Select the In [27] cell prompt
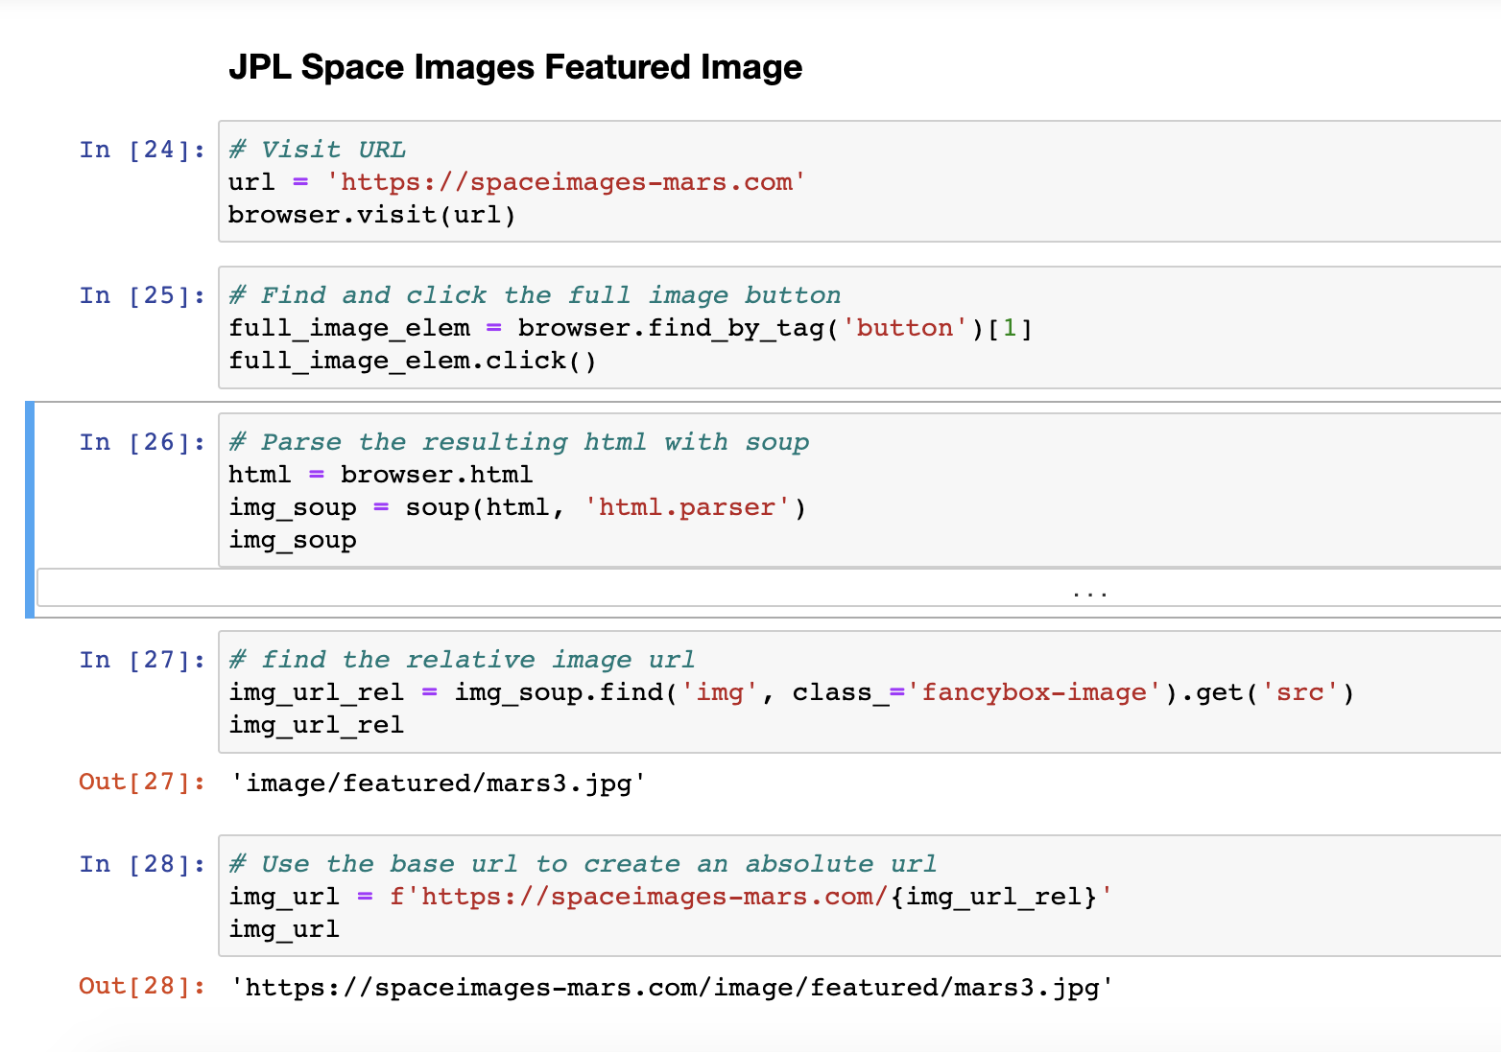1501x1052 pixels. tap(142, 660)
